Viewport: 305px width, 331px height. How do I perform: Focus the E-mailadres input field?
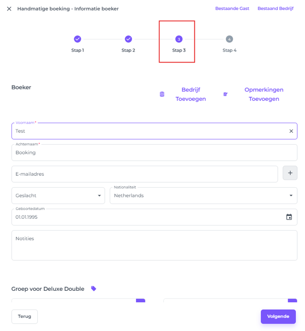click(x=144, y=174)
